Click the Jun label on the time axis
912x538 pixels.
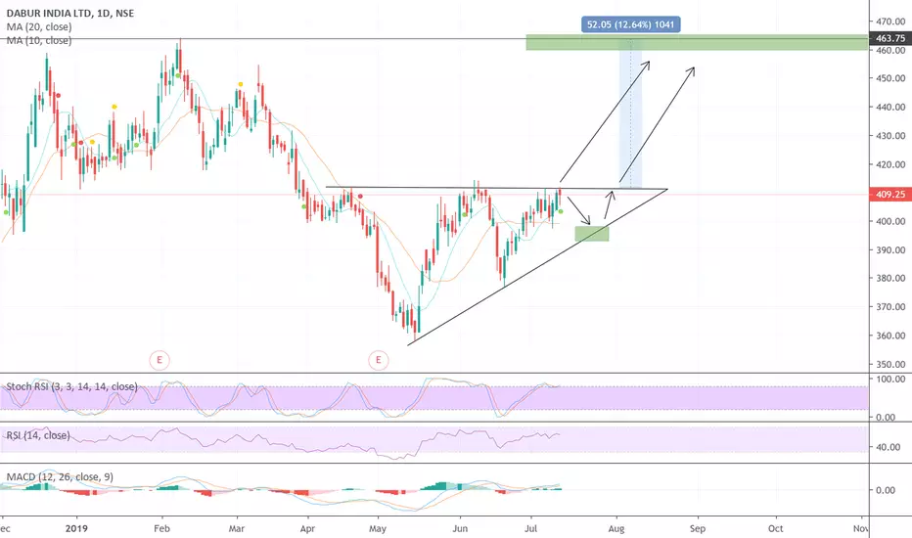[460, 528]
